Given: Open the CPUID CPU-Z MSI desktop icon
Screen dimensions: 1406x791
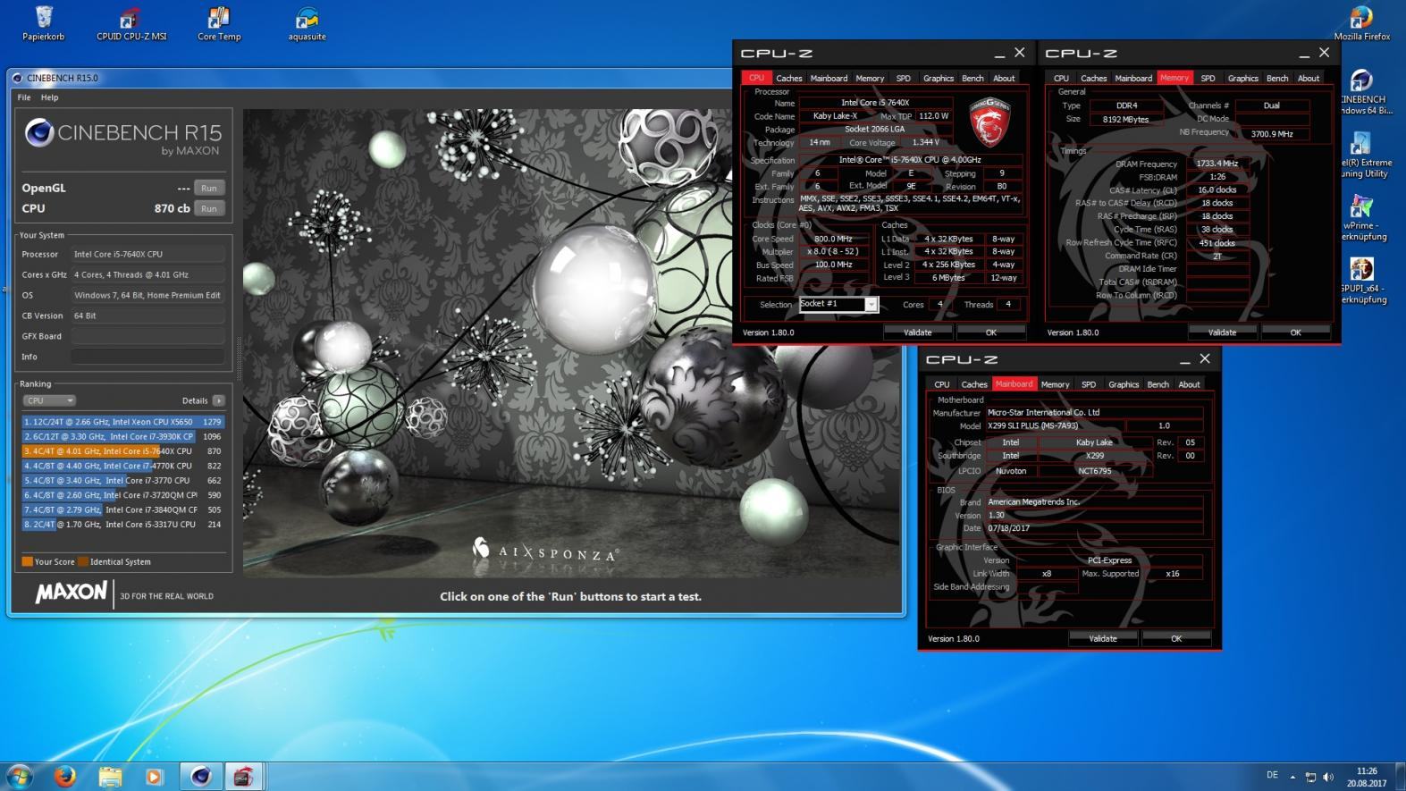Looking at the screenshot, I should tap(131, 23).
